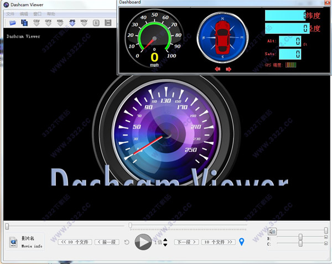Screen dimensions: 332x264
Task: Reset brightness with B slider end button
Action: coord(326,237)
